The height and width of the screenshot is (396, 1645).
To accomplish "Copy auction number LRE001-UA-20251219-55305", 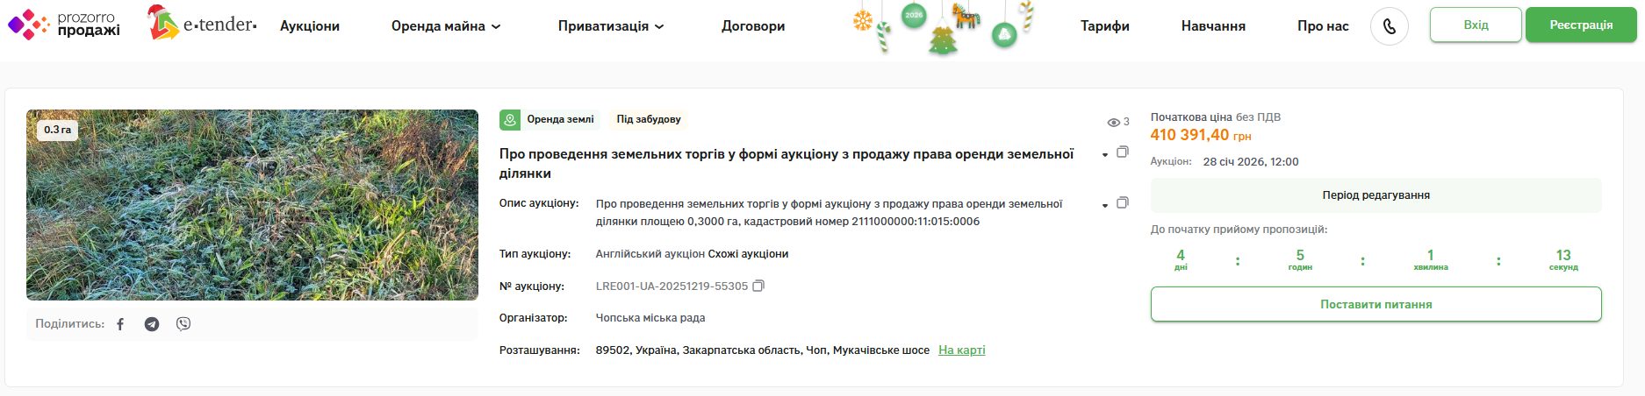I will pos(759,286).
